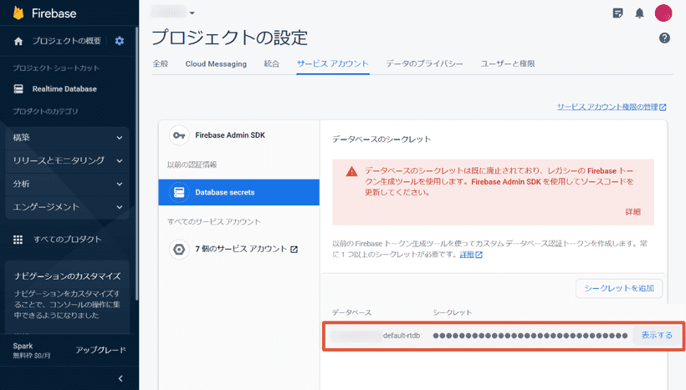Switch to ユーザーと権限 tab
The image size is (686, 390).
point(508,63)
